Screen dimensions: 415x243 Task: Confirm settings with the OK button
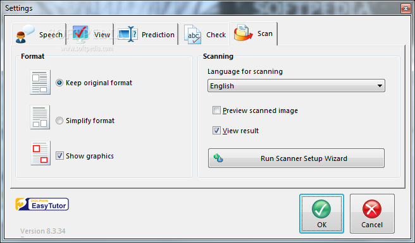tap(321, 214)
